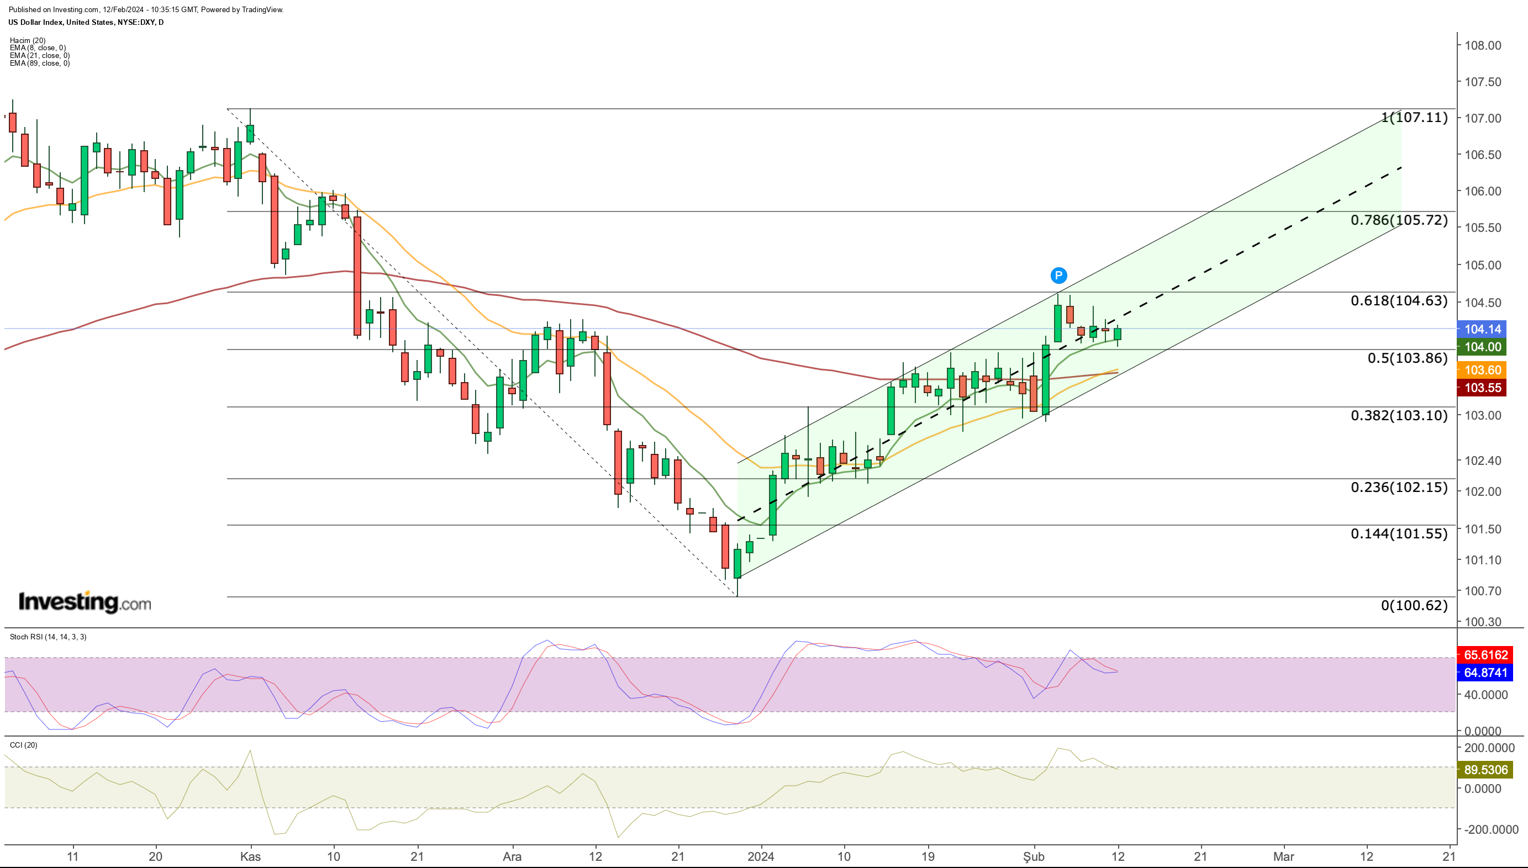Click the 101.10 price axis label
This screenshot has width=1528, height=868.
(1483, 560)
